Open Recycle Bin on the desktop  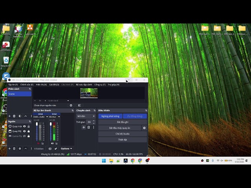coord(6,62)
